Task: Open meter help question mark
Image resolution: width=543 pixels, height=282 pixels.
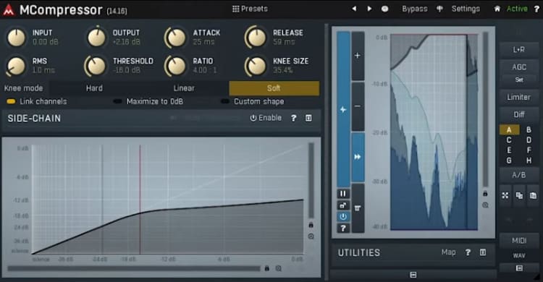Action: pyautogui.click(x=343, y=228)
